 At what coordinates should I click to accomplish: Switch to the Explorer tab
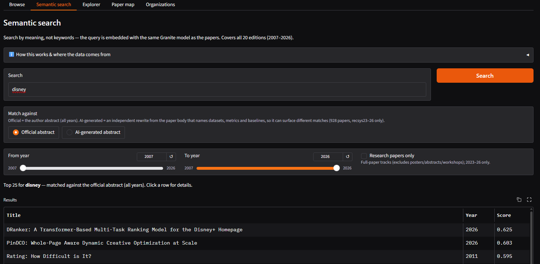[x=91, y=5]
